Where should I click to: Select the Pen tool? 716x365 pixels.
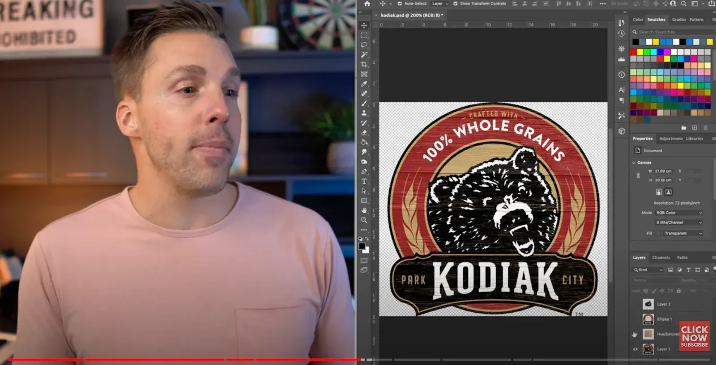364,172
